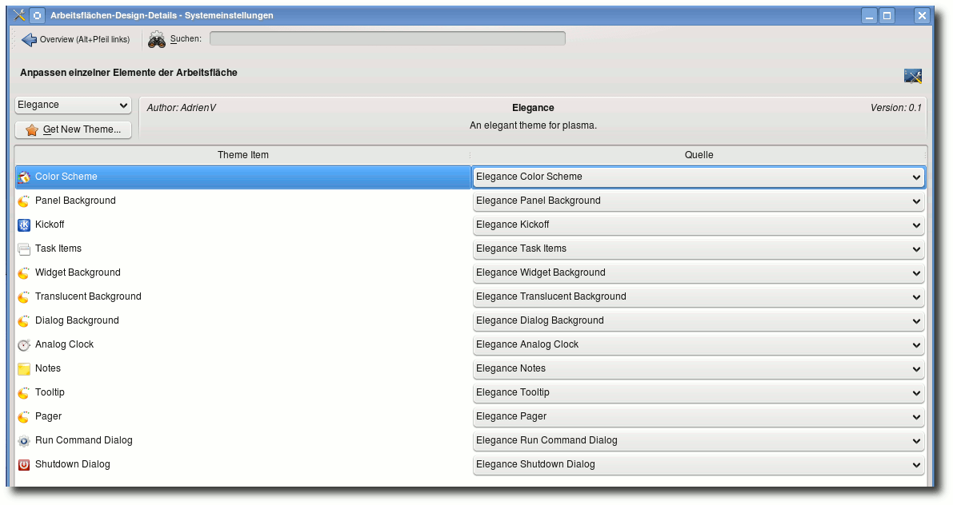Click the Run Command Dialog gear icon
The width and height of the screenshot is (953, 505).
coord(23,440)
